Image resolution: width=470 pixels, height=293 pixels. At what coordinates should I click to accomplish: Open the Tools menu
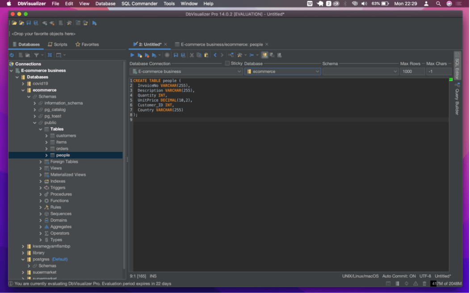tap(169, 4)
